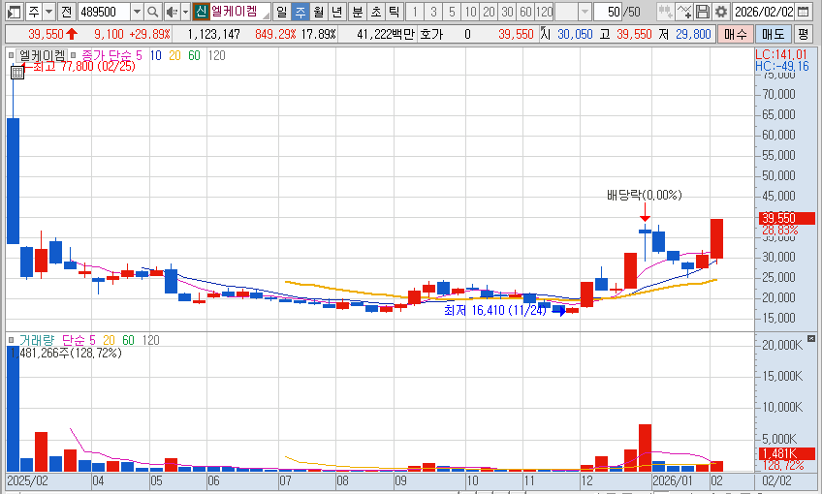This screenshot has height=494, width=822.
Task: Select the 틱 tick chart mode
Action: pyautogui.click(x=395, y=11)
